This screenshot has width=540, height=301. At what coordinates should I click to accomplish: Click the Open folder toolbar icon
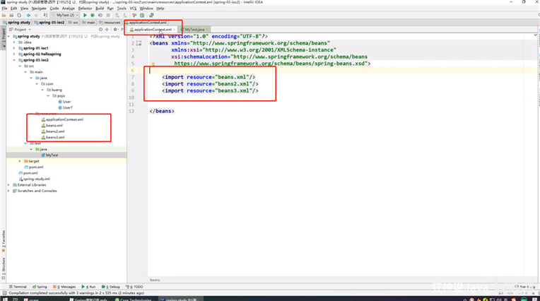[4, 15]
